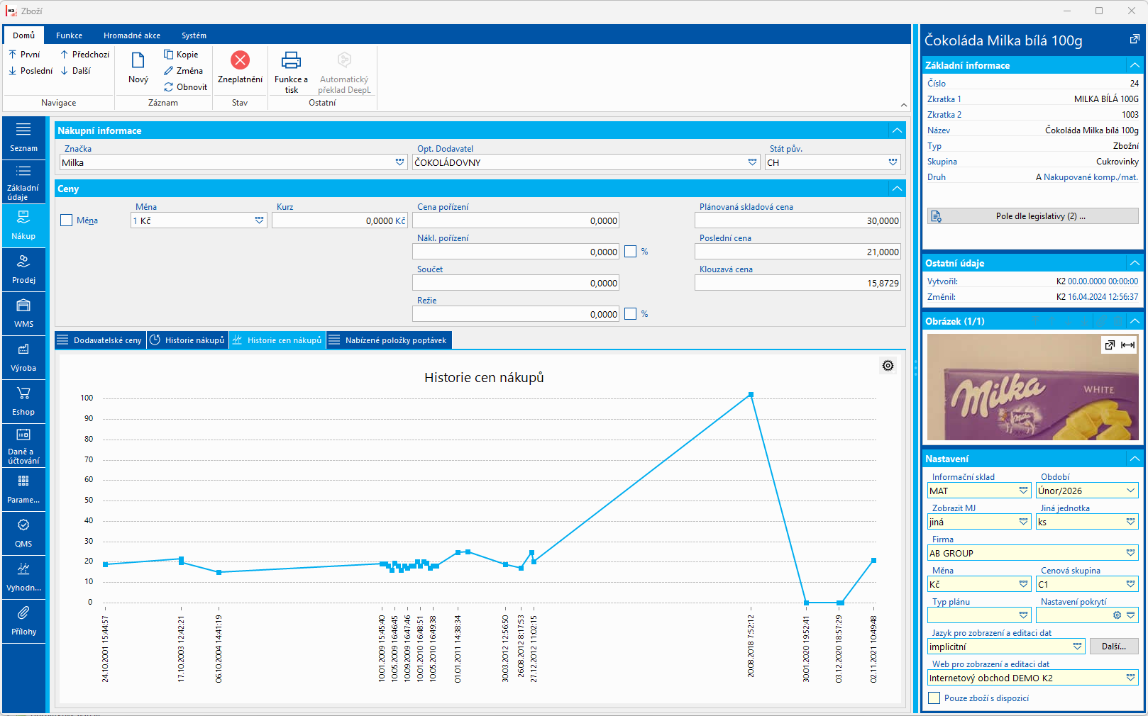Open the Období period dropdown
1148x716 pixels.
point(1131,491)
